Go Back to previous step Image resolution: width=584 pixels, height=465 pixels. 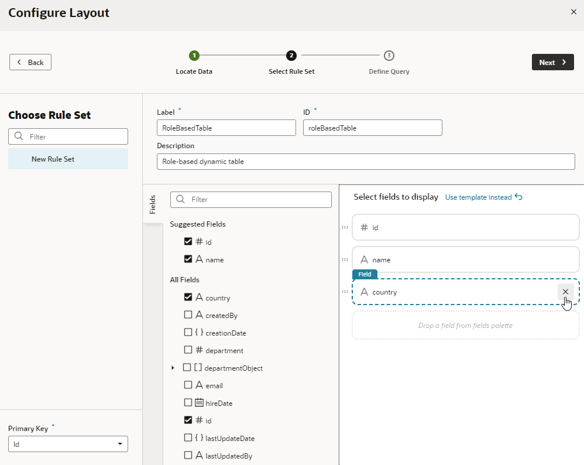(30, 62)
